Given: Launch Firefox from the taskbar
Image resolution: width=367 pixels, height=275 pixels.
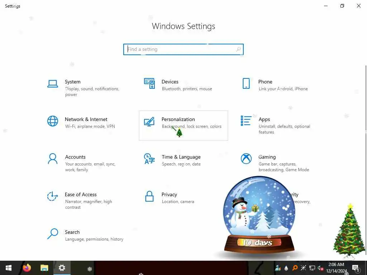Looking at the screenshot, I should point(27,268).
